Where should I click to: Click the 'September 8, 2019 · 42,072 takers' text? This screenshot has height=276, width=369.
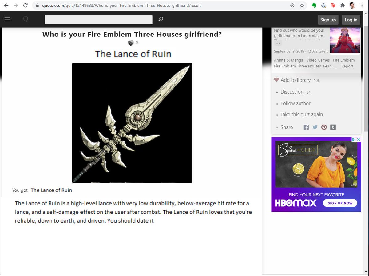coord(301,51)
